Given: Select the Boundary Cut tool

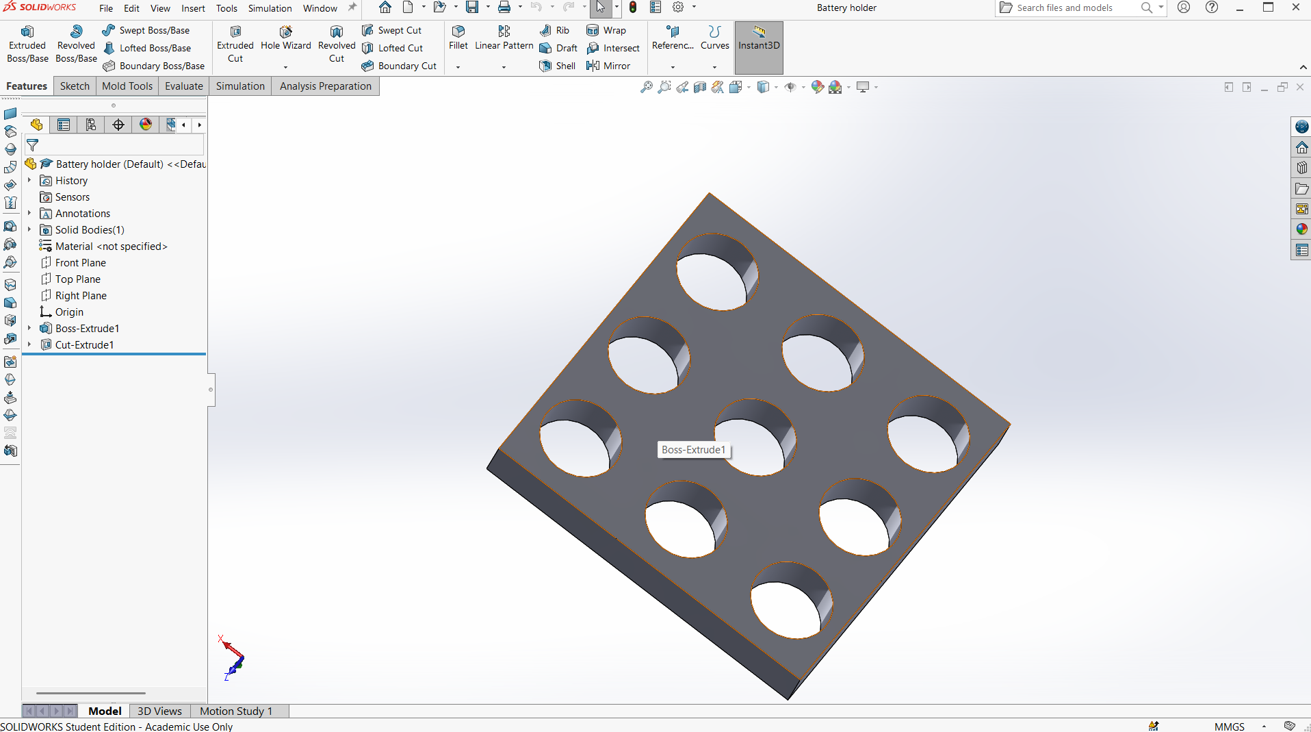Looking at the screenshot, I should (x=399, y=66).
